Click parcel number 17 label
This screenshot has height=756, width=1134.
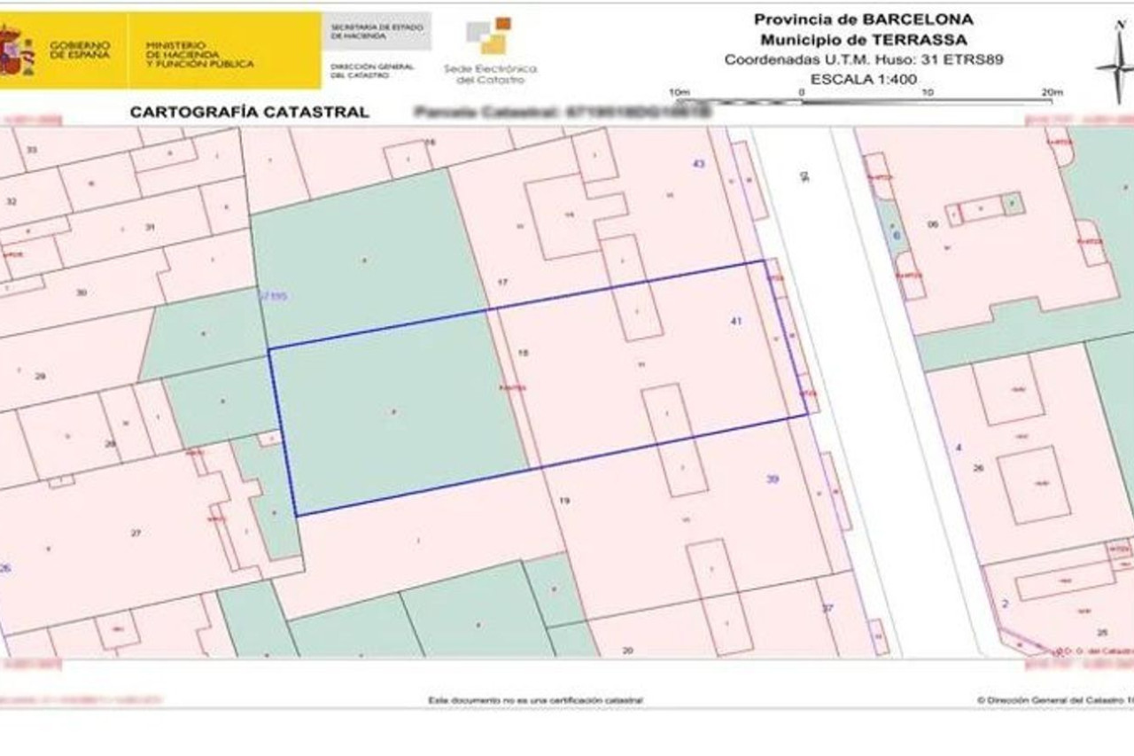(x=502, y=282)
